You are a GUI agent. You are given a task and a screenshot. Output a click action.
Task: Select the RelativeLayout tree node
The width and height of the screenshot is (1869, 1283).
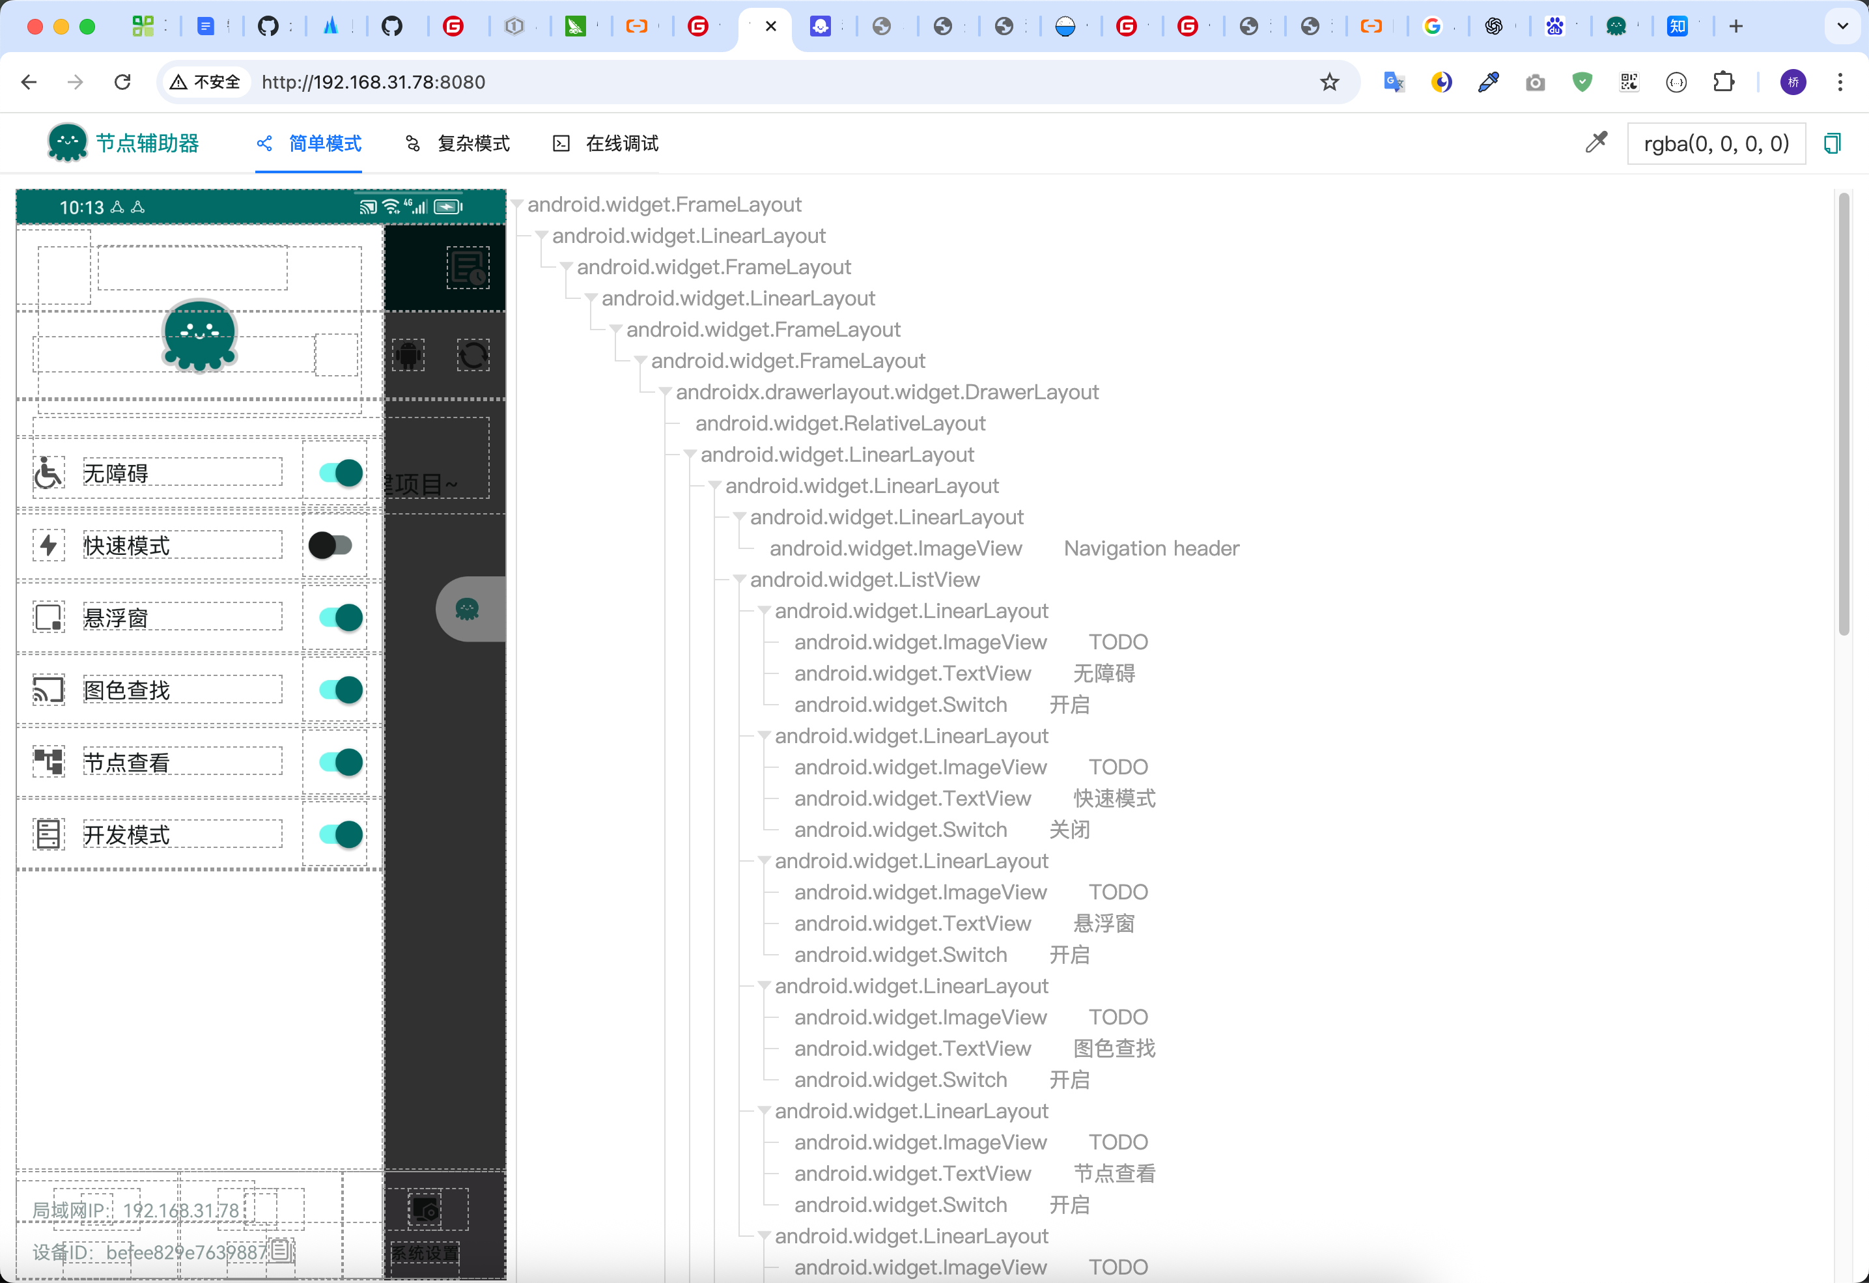tap(841, 424)
